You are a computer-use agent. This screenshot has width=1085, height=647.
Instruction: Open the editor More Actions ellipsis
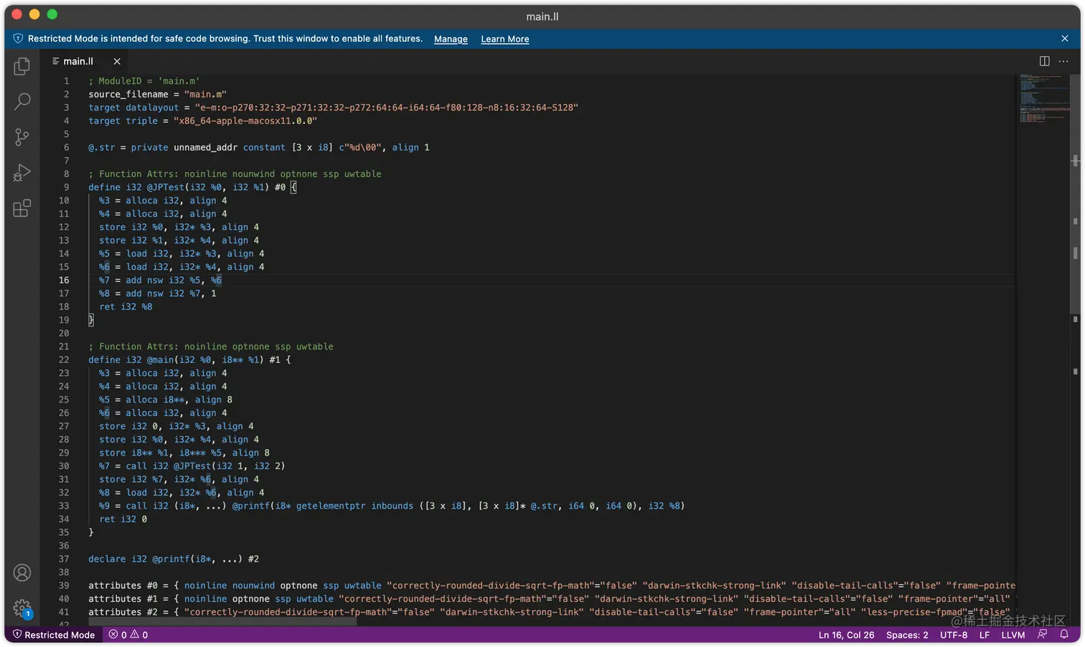coord(1064,61)
